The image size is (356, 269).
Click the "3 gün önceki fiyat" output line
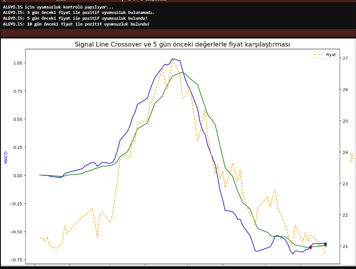[x=79, y=13]
